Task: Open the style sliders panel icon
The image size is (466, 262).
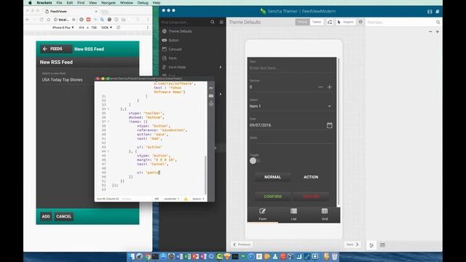Action: point(371,245)
